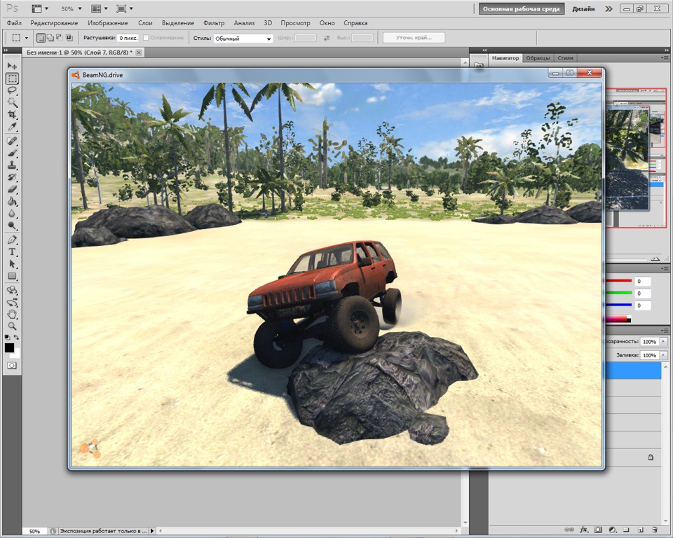
Task: Swap foreground and background colors
Action: 16,337
